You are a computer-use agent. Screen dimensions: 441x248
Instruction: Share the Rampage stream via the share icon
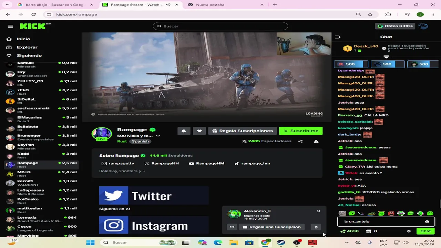pos(300,141)
